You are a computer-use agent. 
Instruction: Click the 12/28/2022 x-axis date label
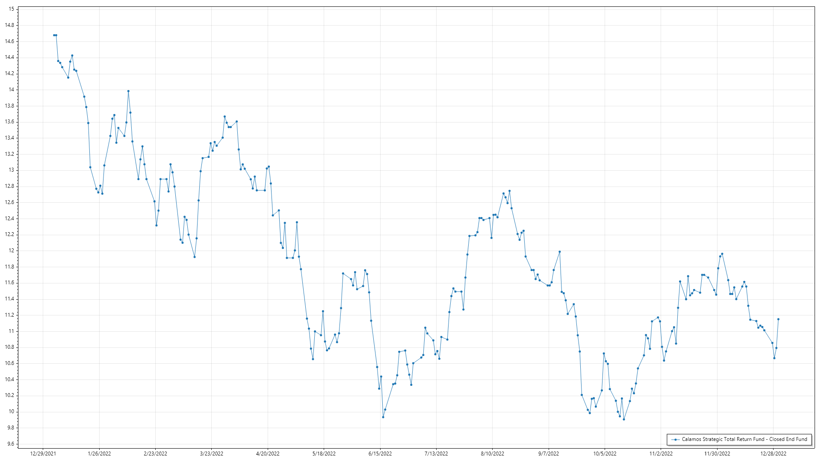(x=773, y=454)
